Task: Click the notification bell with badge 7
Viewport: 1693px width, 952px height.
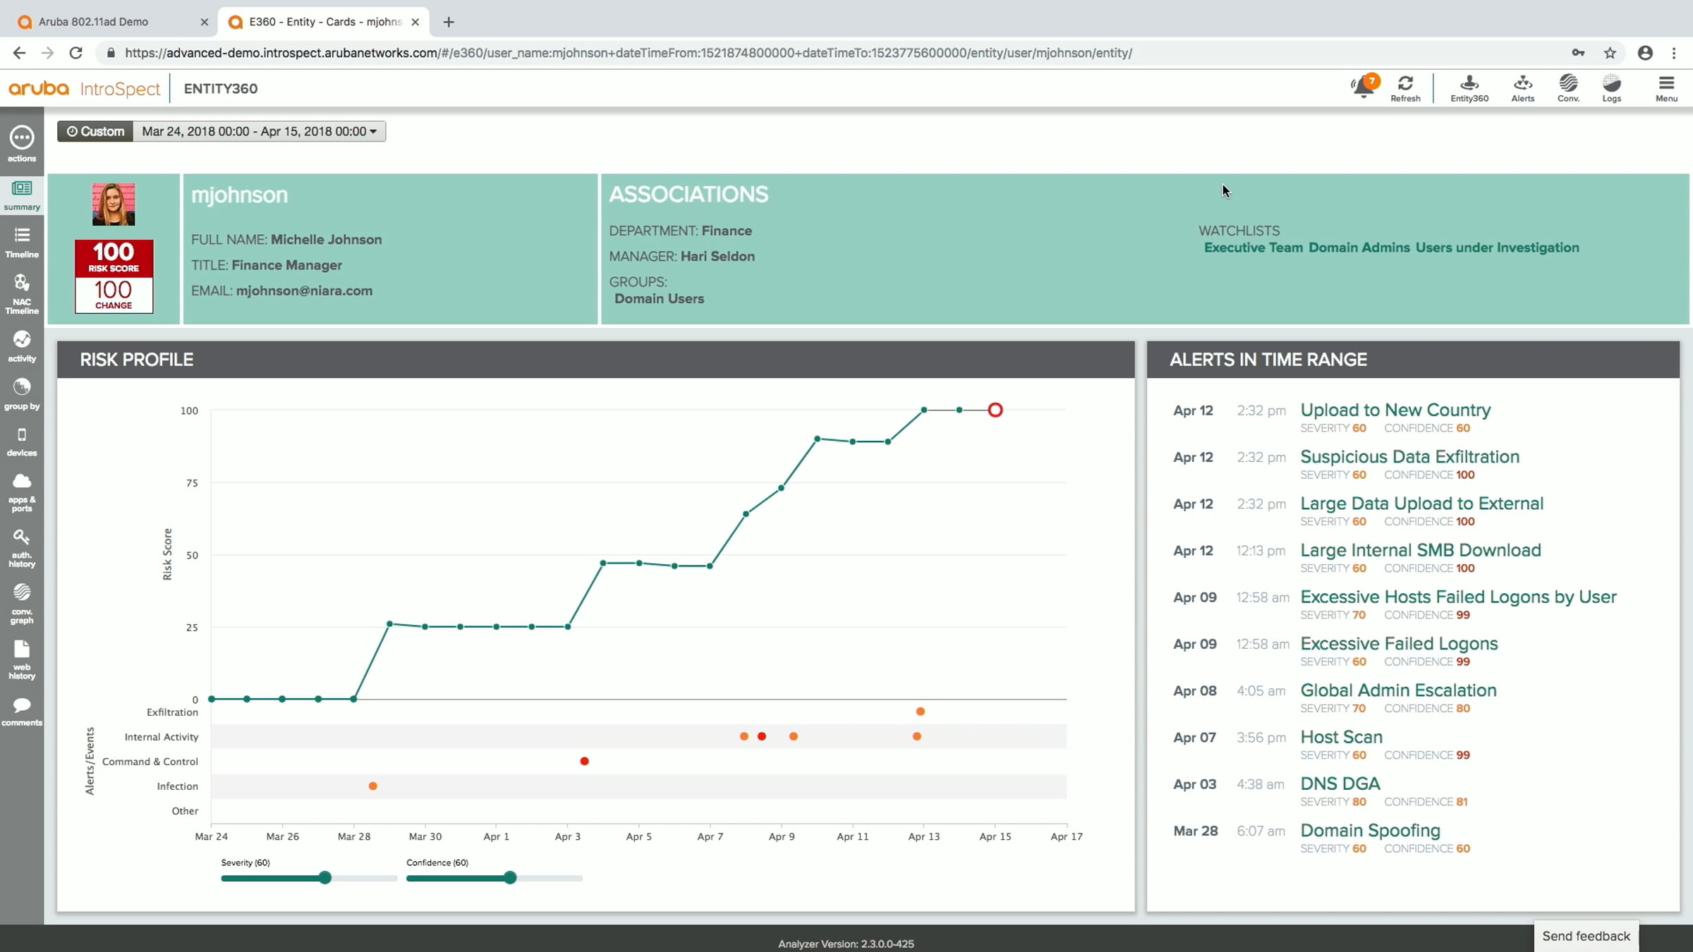Action: (1364, 87)
